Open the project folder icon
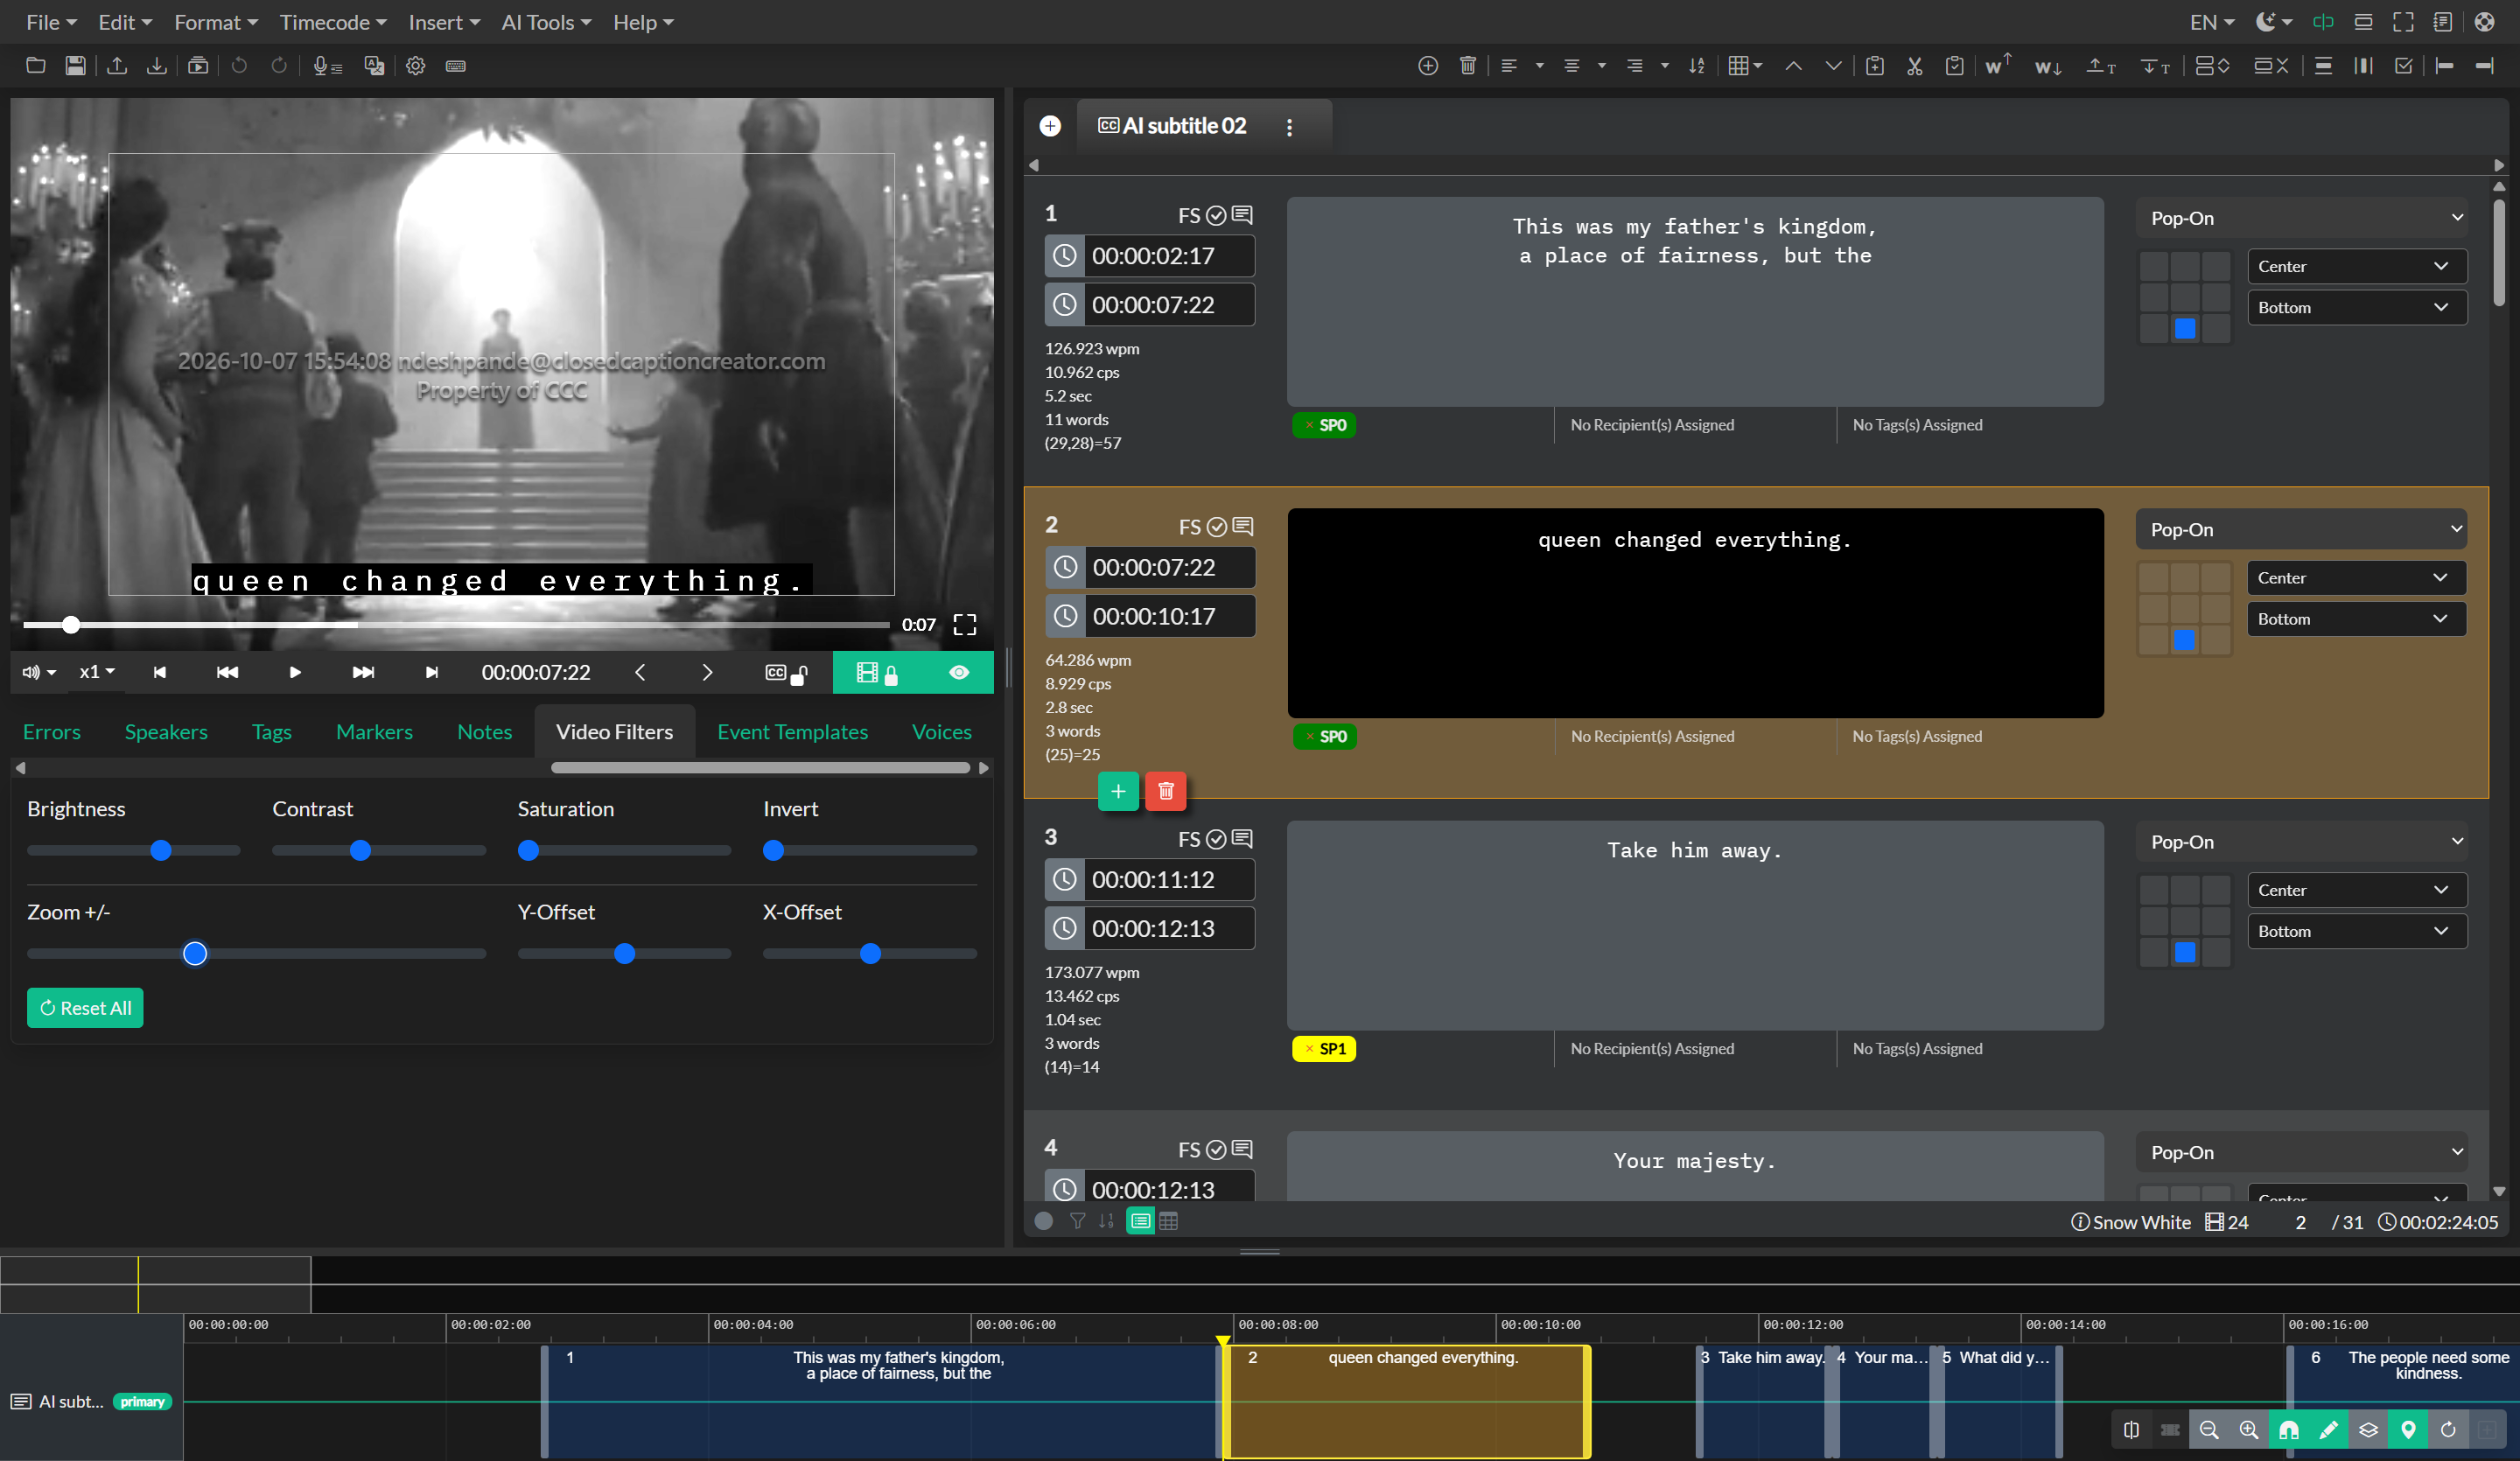The height and width of the screenshot is (1461, 2520). pos(35,66)
